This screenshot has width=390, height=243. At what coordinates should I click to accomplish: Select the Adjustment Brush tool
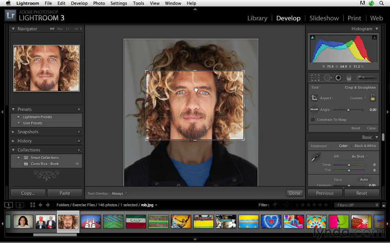pyautogui.click(x=366, y=78)
